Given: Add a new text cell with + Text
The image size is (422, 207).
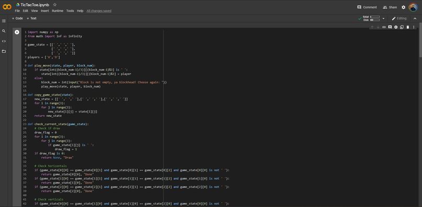Looking at the screenshot, I should (x=31, y=18).
